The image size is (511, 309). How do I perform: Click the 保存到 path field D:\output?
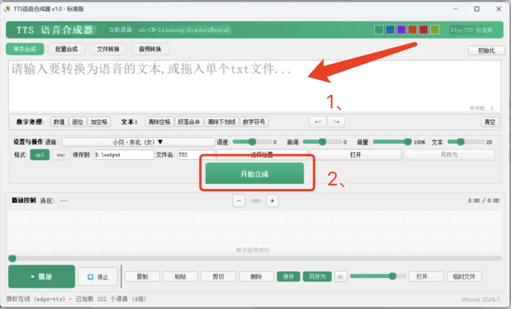tap(124, 155)
